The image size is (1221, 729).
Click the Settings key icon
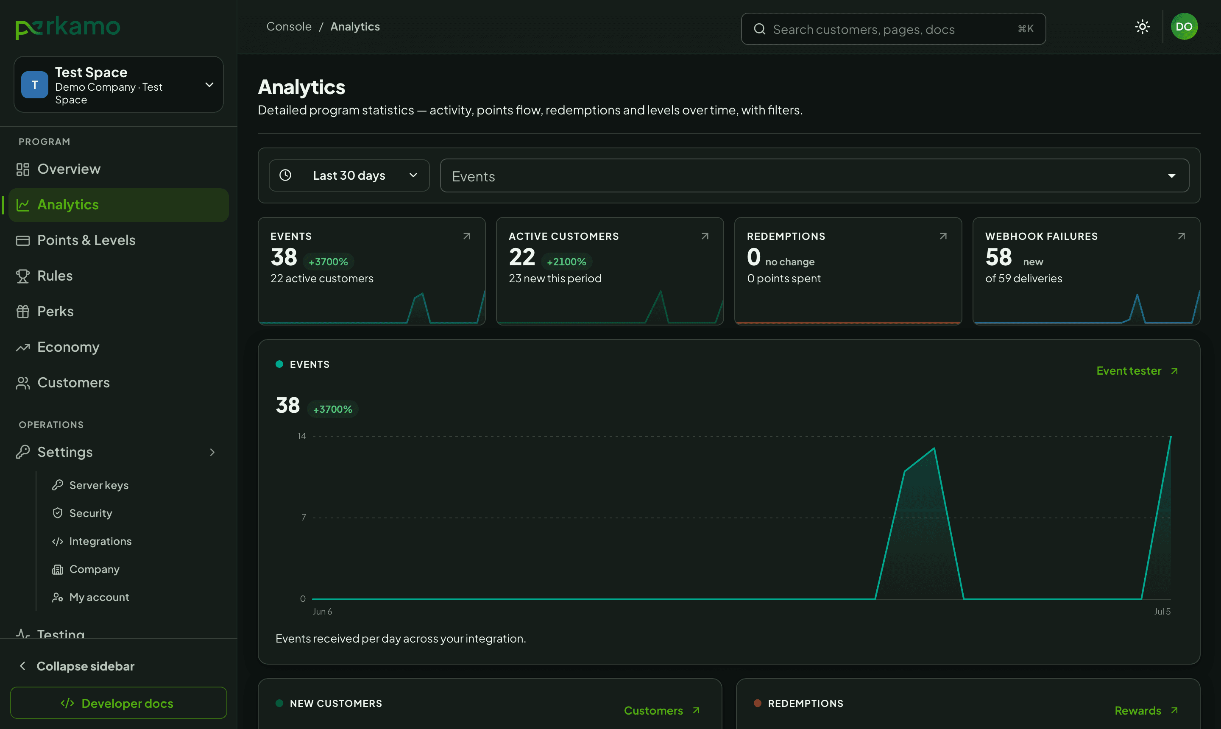22,452
